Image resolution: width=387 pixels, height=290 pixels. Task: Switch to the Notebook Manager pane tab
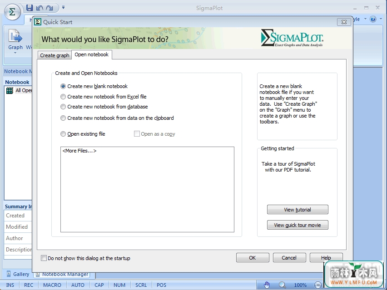click(61, 274)
